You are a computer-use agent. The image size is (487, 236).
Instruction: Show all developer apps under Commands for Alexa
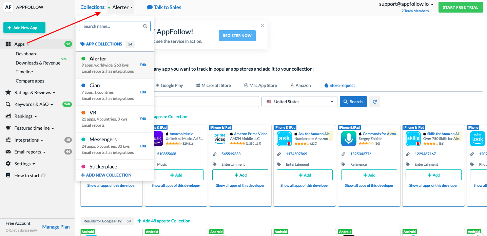click(x=369, y=185)
